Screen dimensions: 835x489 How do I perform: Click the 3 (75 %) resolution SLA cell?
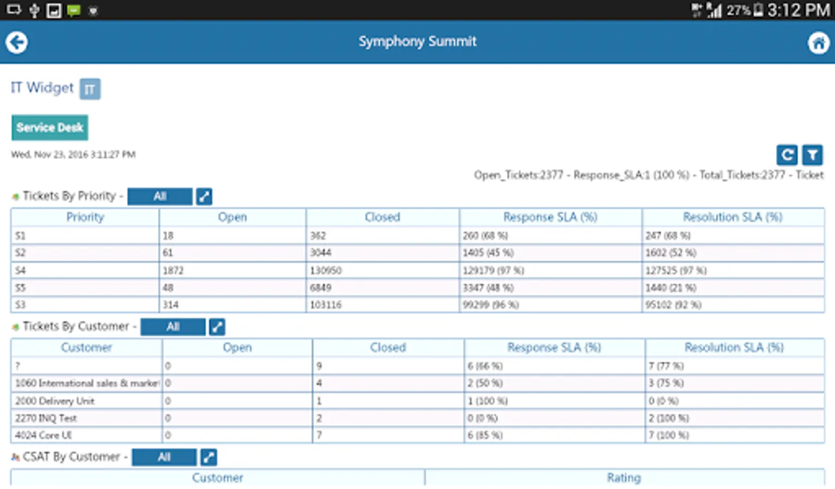pos(734,383)
